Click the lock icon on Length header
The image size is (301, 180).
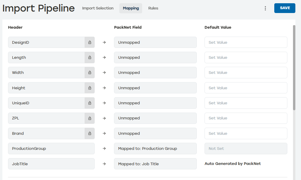click(x=90, y=57)
